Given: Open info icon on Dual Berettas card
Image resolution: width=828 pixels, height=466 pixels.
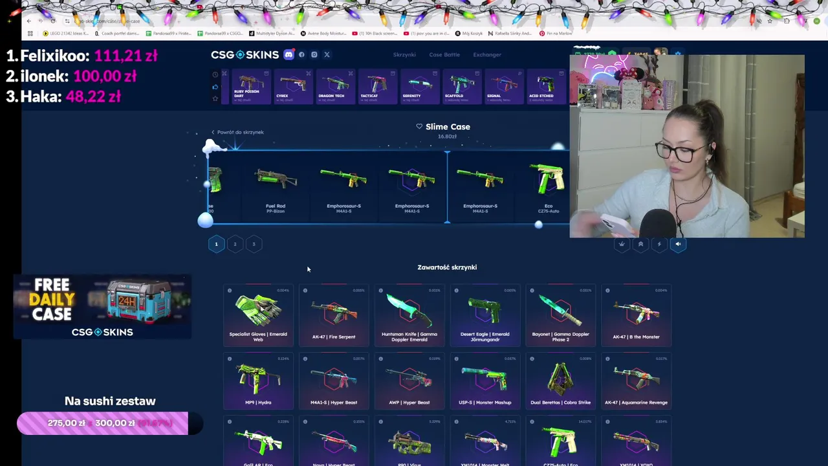Looking at the screenshot, I should [x=532, y=359].
